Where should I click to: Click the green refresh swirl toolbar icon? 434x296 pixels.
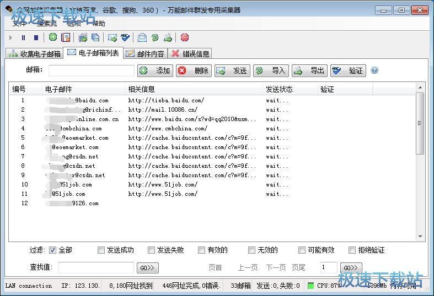(x=155, y=37)
